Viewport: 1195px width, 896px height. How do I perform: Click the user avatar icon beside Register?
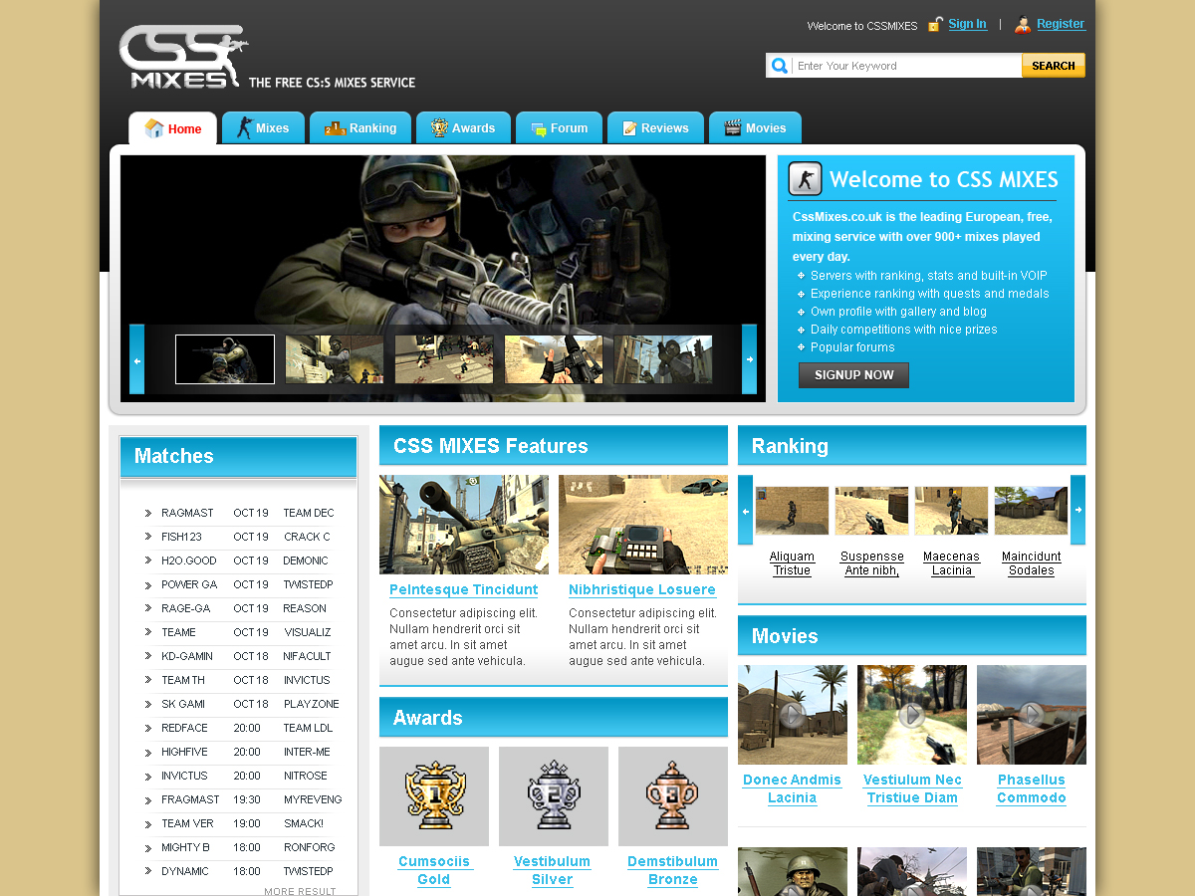click(x=1023, y=24)
